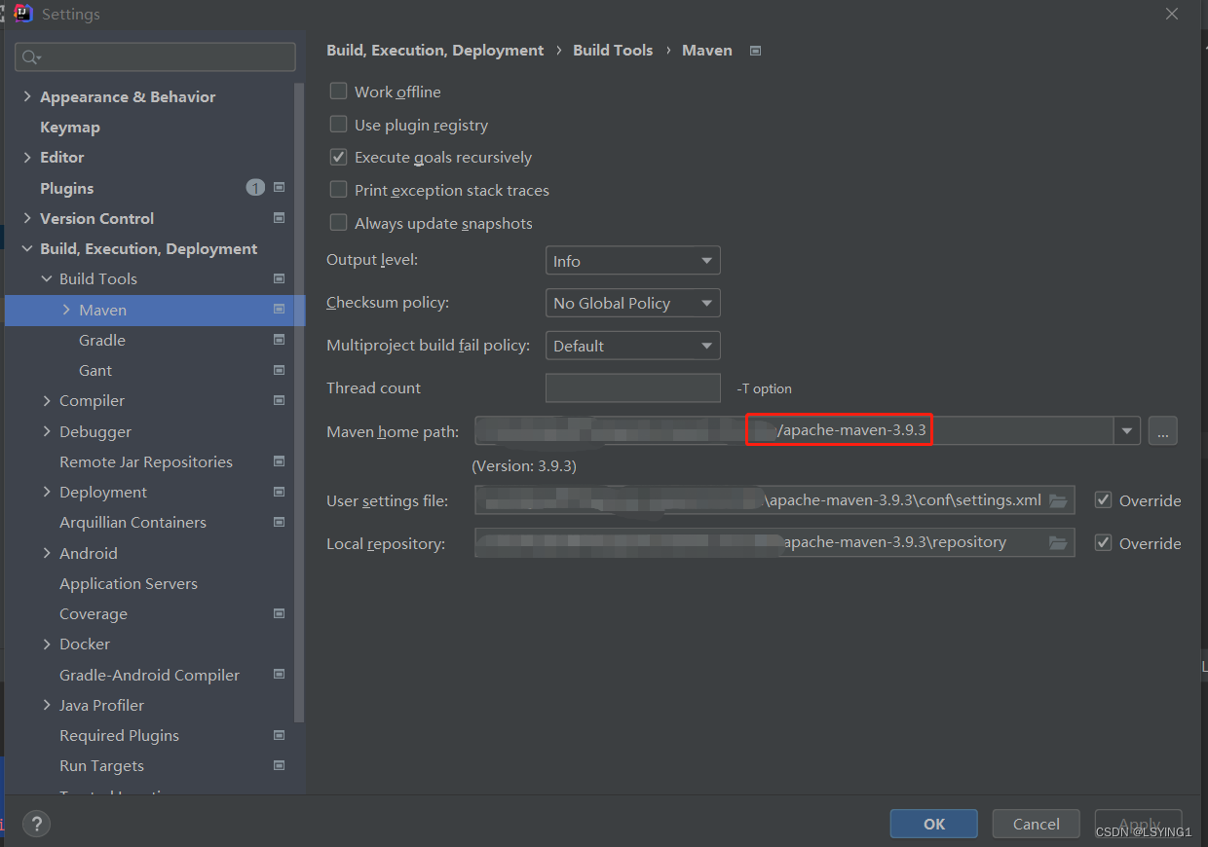
Task: Click the project-level icon next to Coverage
Action: point(280,613)
